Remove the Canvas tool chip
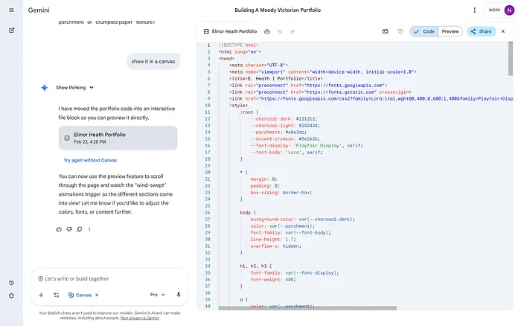The image size is (521, 326). (97, 295)
